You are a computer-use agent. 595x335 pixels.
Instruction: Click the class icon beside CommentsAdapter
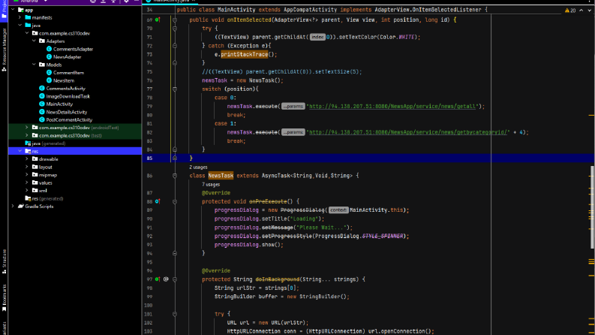point(49,49)
